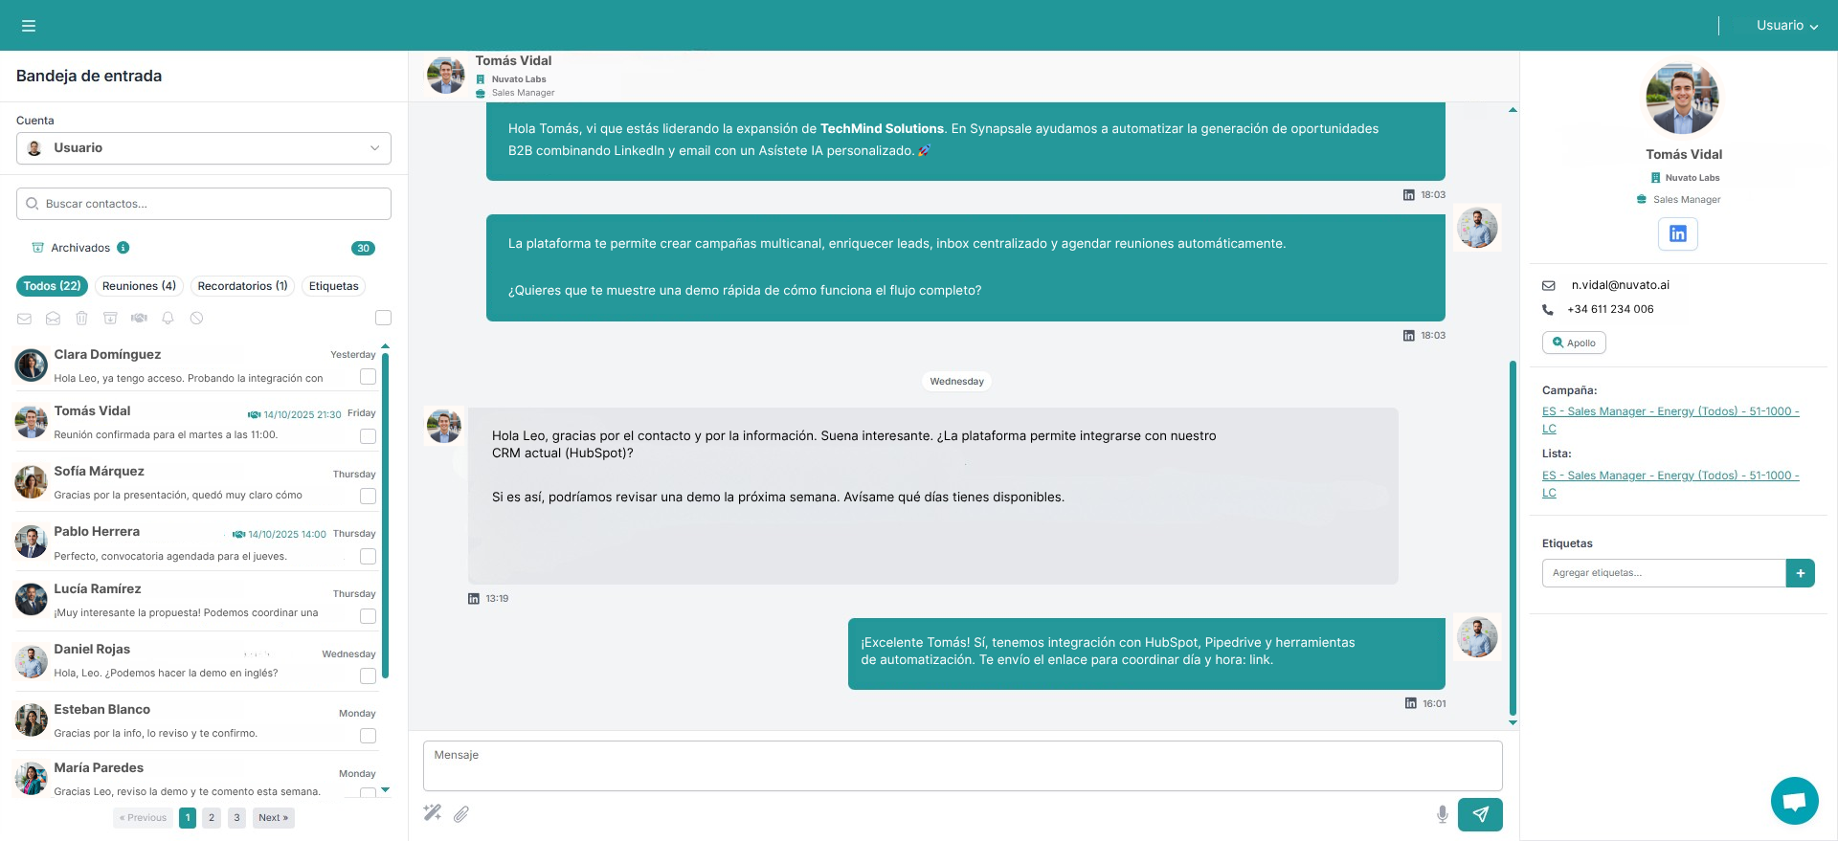Click the bell reminder icon

pyautogui.click(x=168, y=318)
